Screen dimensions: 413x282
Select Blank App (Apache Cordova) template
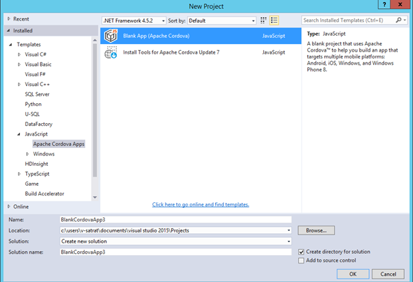click(x=201, y=36)
